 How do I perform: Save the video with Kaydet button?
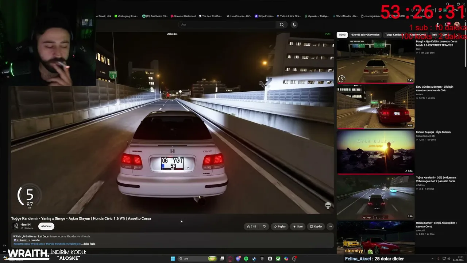(316, 226)
